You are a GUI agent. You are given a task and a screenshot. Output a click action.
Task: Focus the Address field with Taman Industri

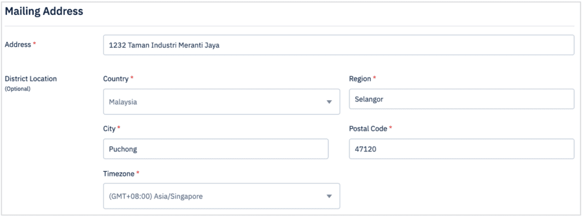pos(339,45)
